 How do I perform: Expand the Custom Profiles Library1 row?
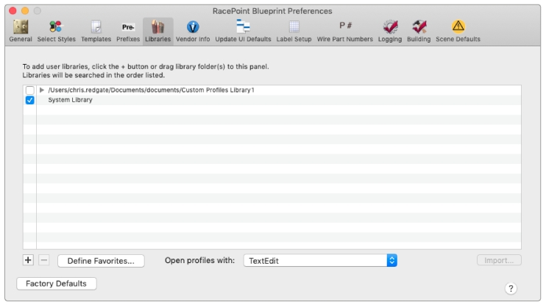(x=42, y=90)
